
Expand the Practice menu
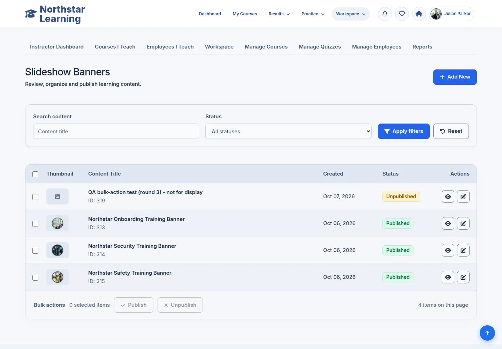[313, 14]
